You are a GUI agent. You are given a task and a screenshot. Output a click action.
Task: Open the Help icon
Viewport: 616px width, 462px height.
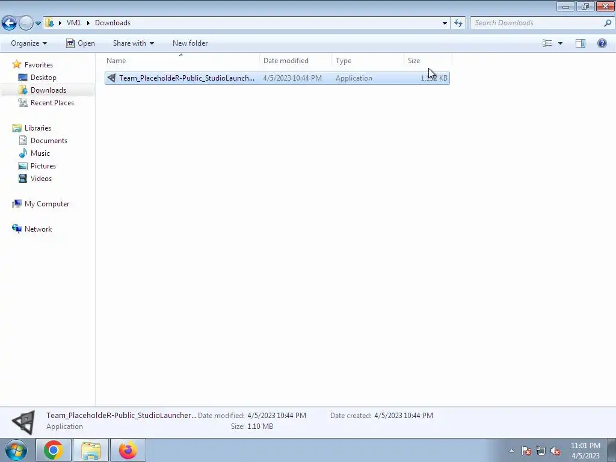point(602,43)
